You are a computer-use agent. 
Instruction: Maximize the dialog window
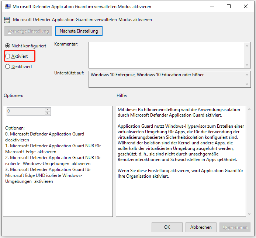229,6
